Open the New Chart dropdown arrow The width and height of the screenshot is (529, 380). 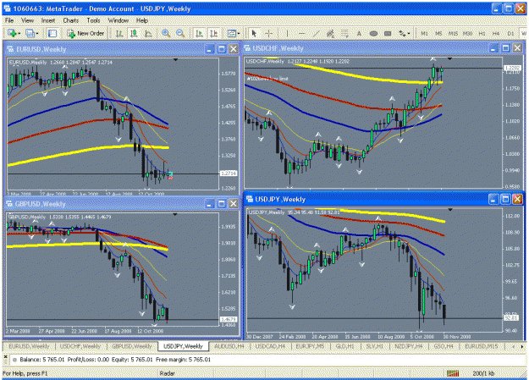pyautogui.click(x=19, y=33)
